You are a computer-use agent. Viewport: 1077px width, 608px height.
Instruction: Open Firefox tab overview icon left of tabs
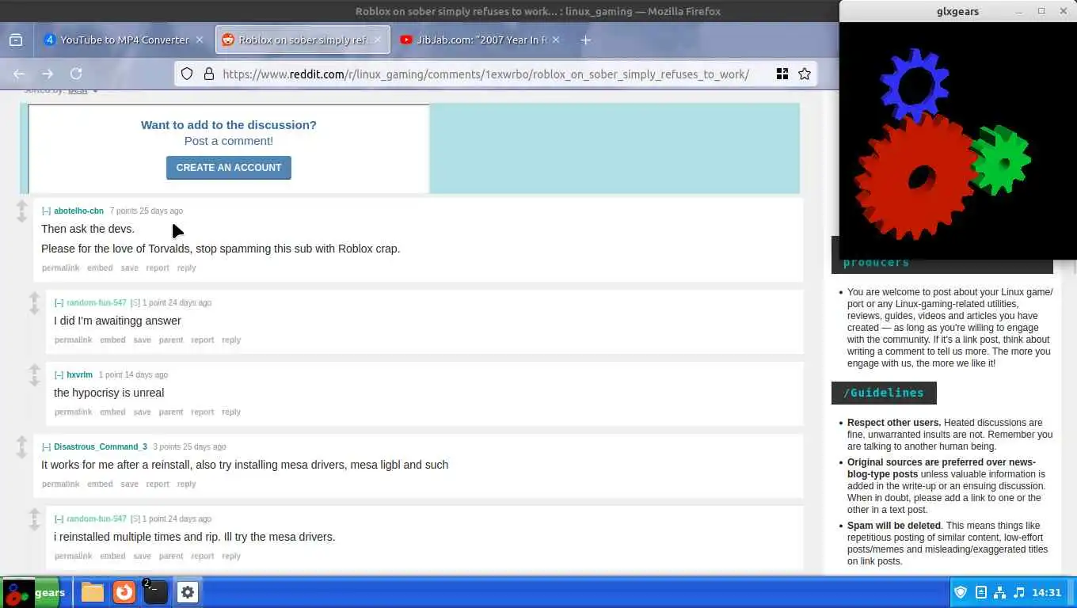[16, 40]
